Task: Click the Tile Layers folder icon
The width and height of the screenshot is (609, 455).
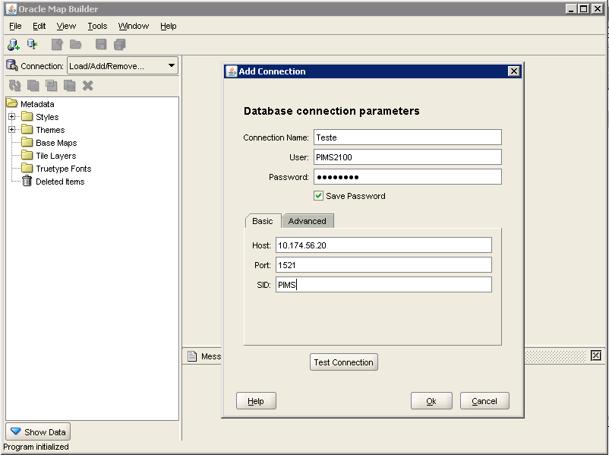Action: pos(27,155)
